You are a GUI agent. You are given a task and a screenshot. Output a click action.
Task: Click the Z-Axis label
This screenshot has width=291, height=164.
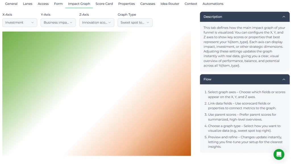pos(84,14)
